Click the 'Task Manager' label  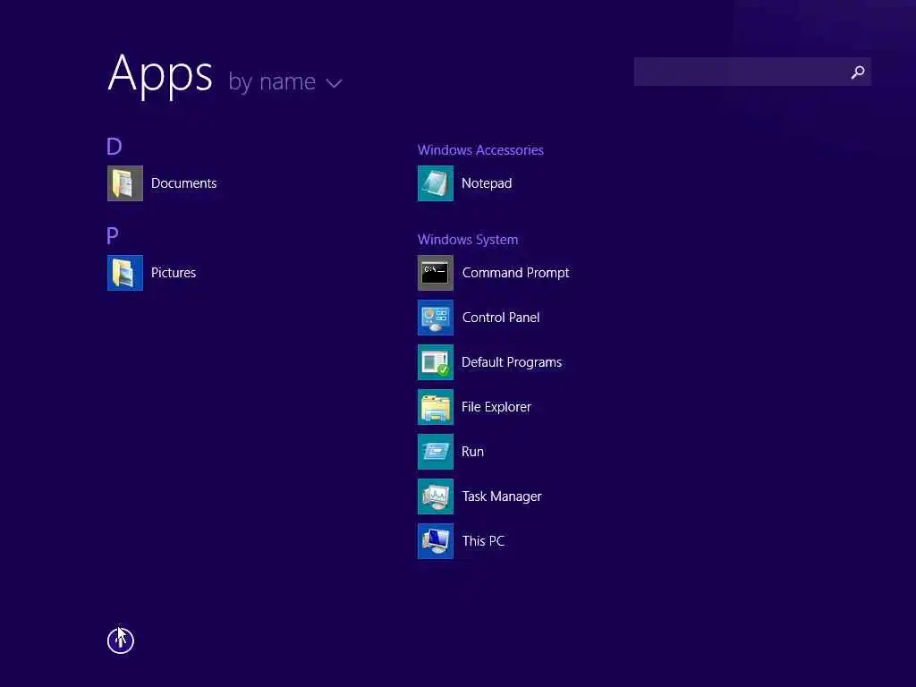tap(502, 496)
